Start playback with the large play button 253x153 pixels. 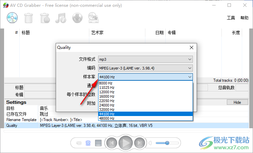(126, 143)
